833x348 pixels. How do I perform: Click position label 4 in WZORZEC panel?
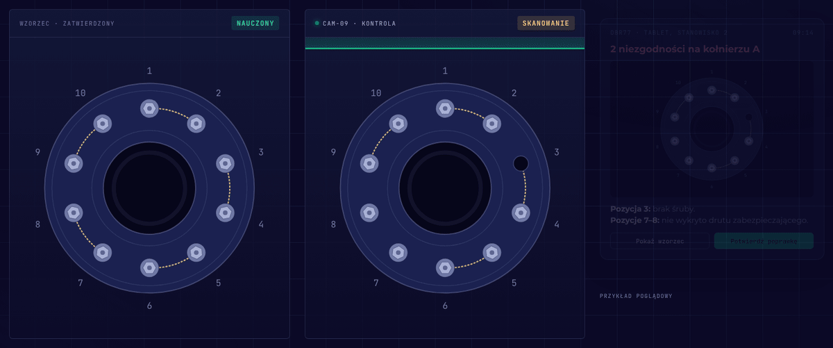point(261,224)
